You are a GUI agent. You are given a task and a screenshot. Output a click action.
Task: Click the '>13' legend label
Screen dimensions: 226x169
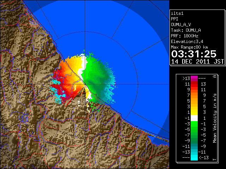(x=186, y=79)
